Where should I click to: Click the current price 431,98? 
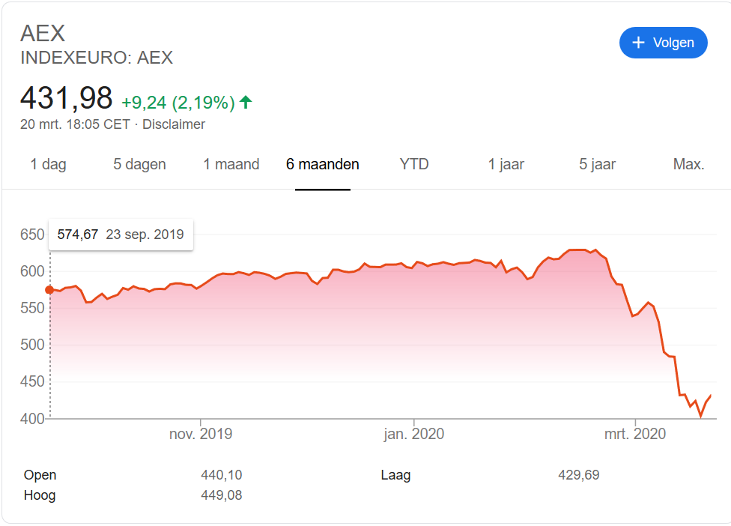[x=67, y=99]
